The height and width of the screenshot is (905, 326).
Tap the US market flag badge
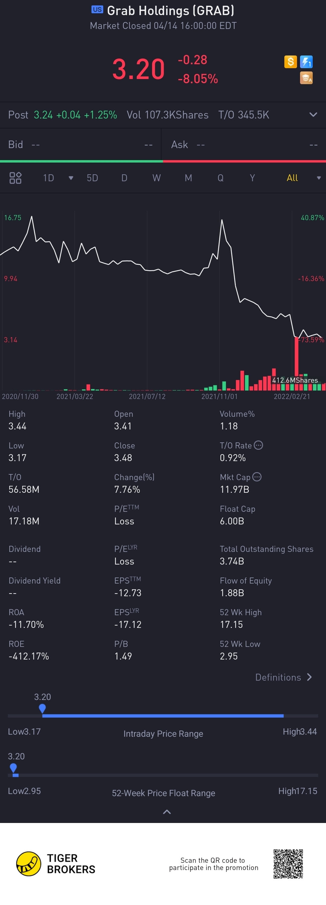tap(97, 9)
